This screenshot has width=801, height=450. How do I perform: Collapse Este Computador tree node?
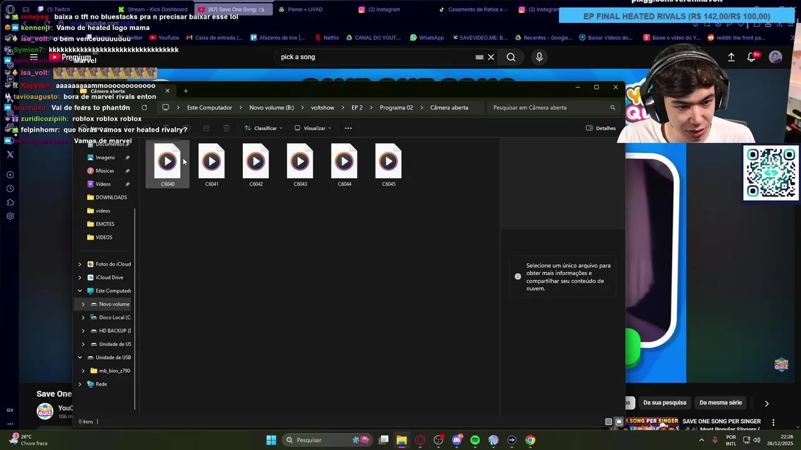(79, 291)
